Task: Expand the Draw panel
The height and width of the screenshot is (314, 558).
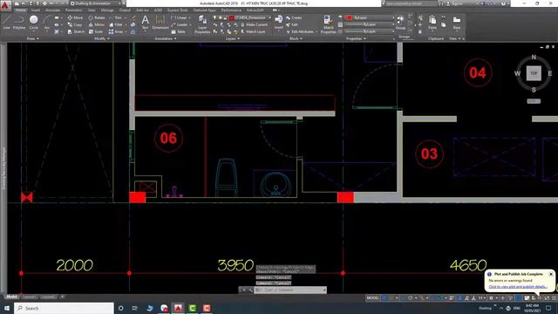Action: [x=32, y=38]
